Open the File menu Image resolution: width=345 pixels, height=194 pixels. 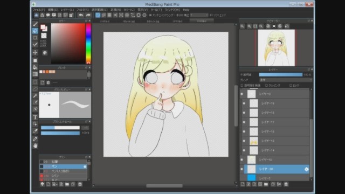(x=39, y=10)
